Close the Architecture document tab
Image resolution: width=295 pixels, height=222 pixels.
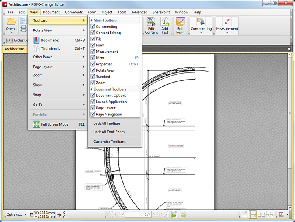coord(289,49)
